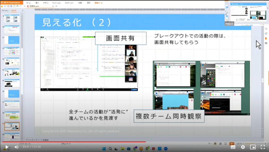The height and width of the screenshot is (152, 269).
Task: Add a new document tab with plus
Action: pyautogui.click(x=56, y=6)
